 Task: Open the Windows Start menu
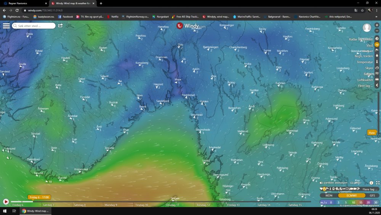click(5, 211)
